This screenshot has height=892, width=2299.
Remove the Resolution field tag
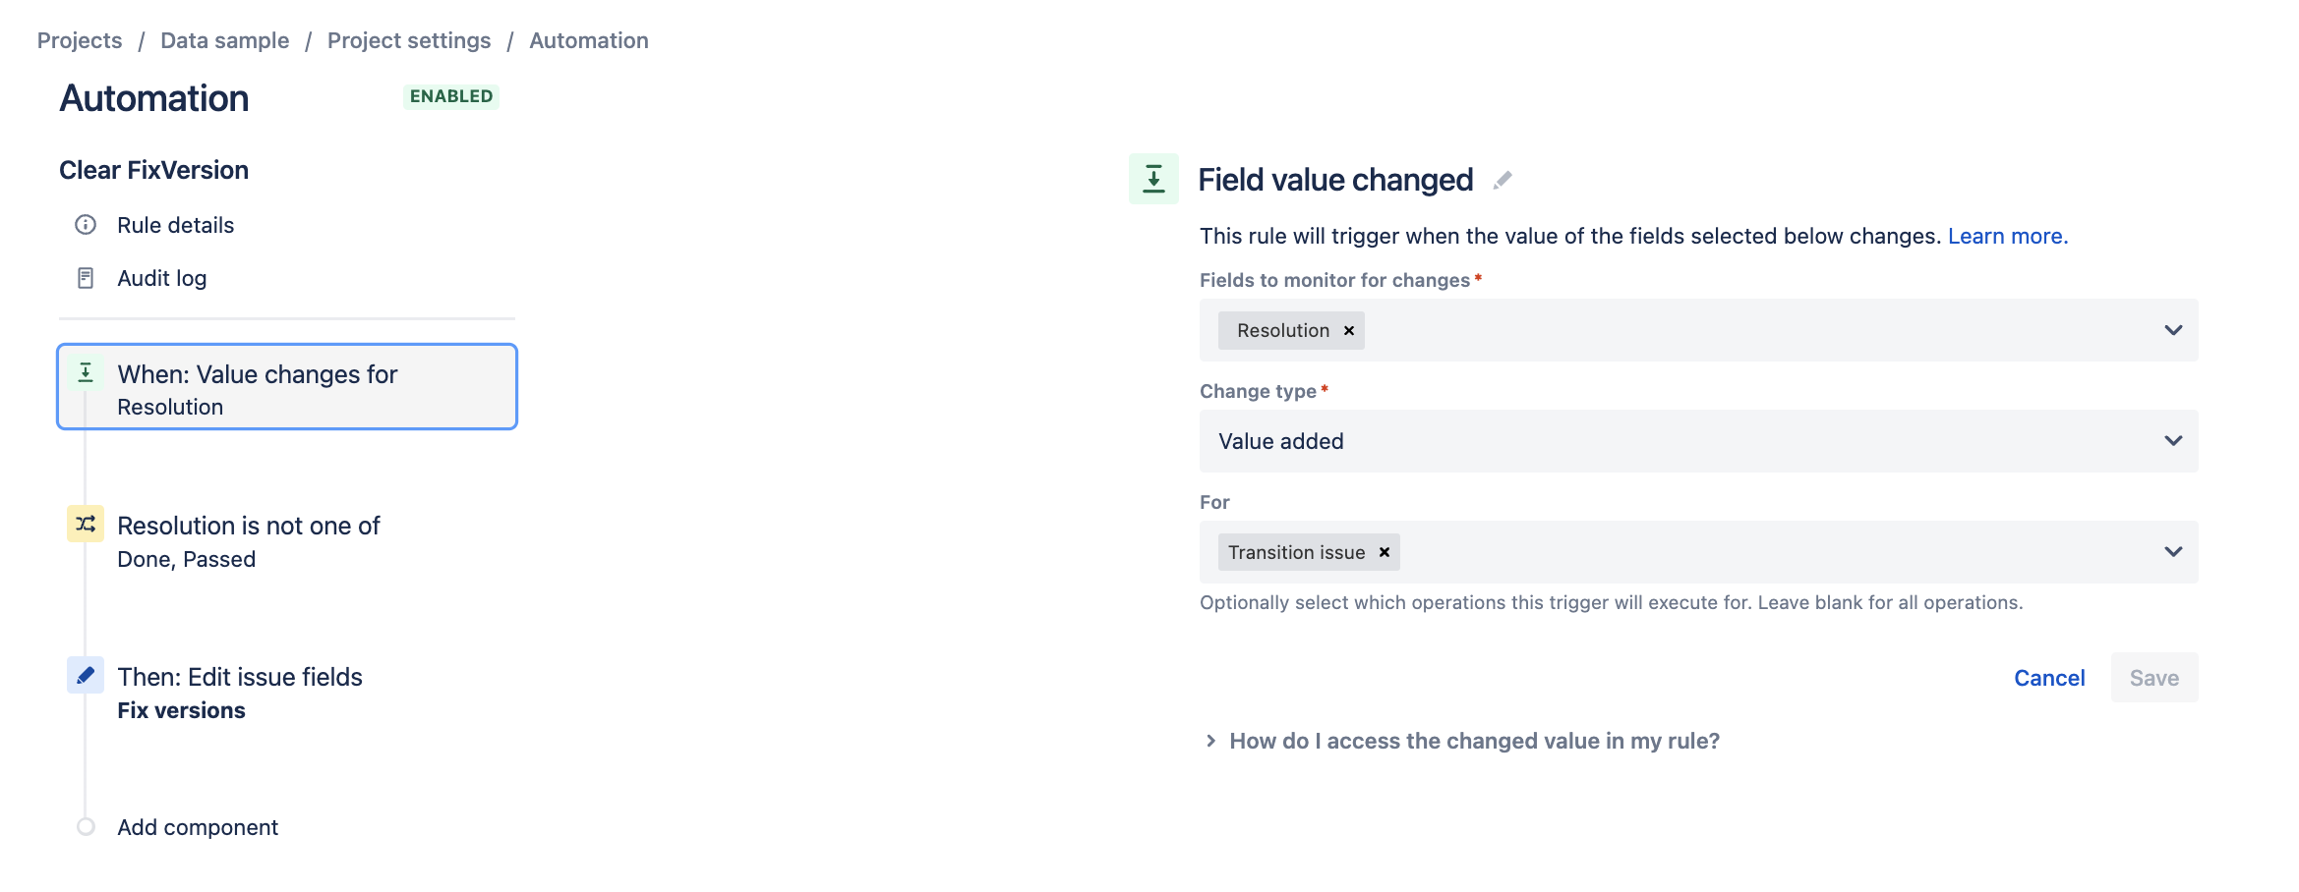pos(1349,330)
